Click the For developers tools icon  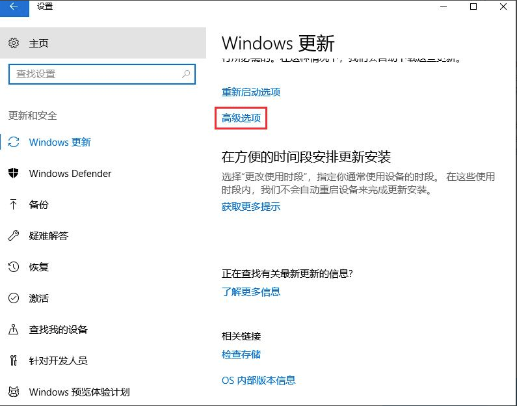(x=14, y=361)
